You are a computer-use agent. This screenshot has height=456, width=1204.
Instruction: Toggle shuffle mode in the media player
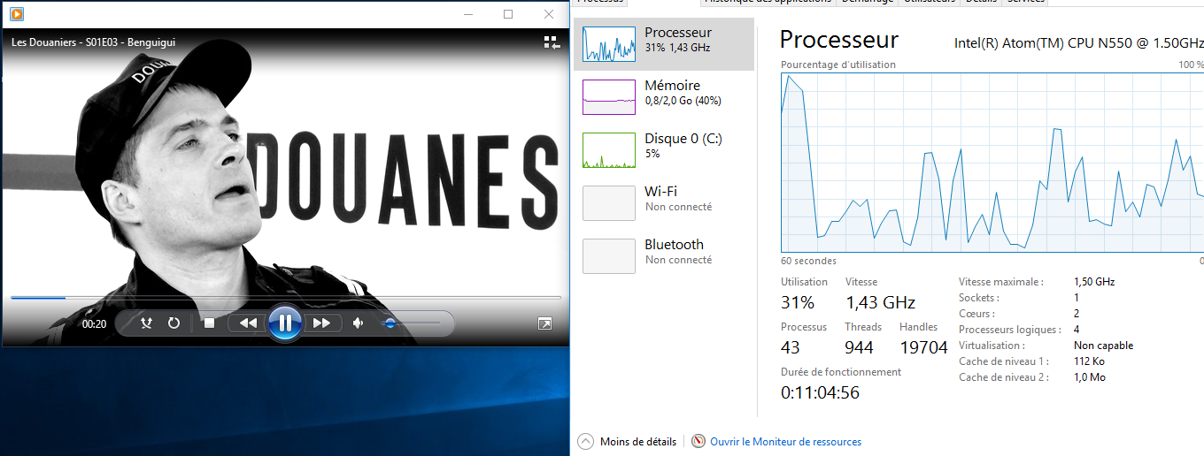(148, 323)
